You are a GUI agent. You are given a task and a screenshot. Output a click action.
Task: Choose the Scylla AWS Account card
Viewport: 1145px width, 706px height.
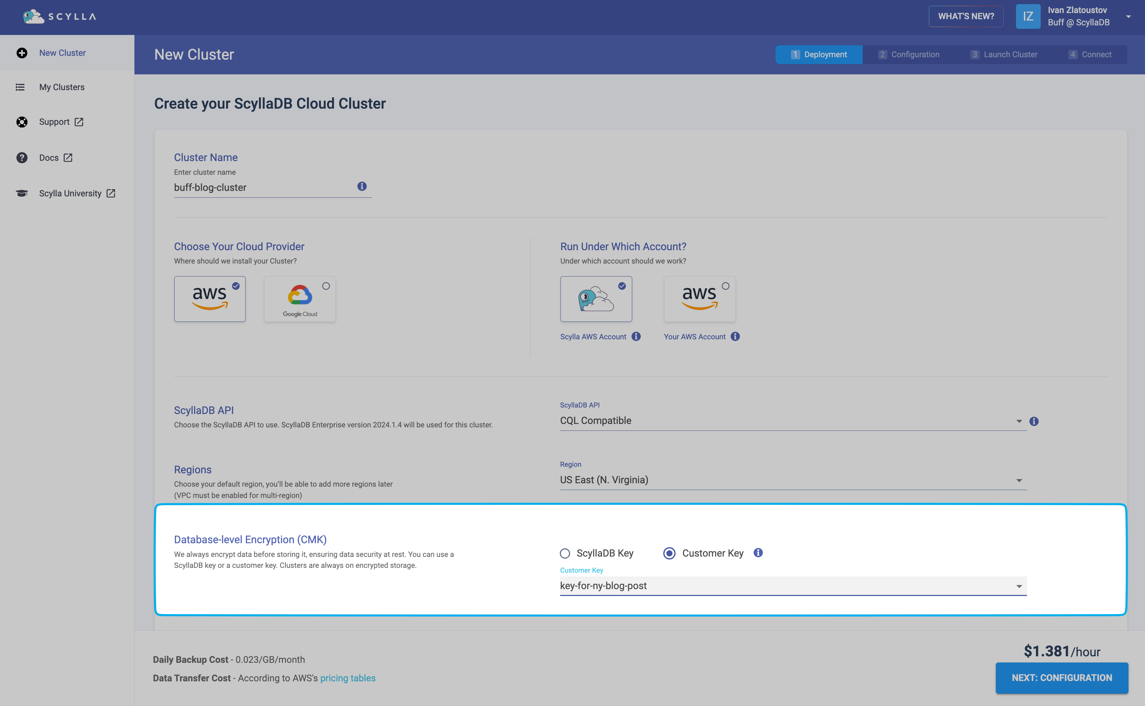coord(596,299)
